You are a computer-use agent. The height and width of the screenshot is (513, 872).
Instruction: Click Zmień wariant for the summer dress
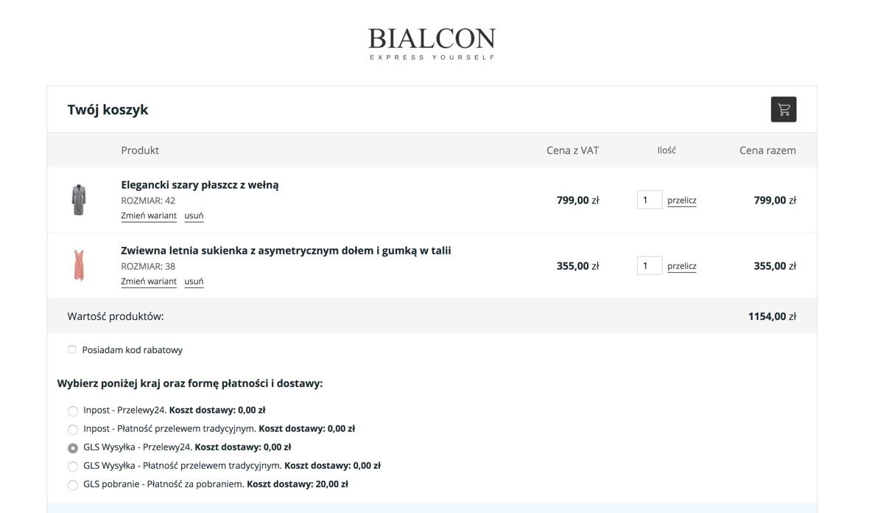coord(149,282)
